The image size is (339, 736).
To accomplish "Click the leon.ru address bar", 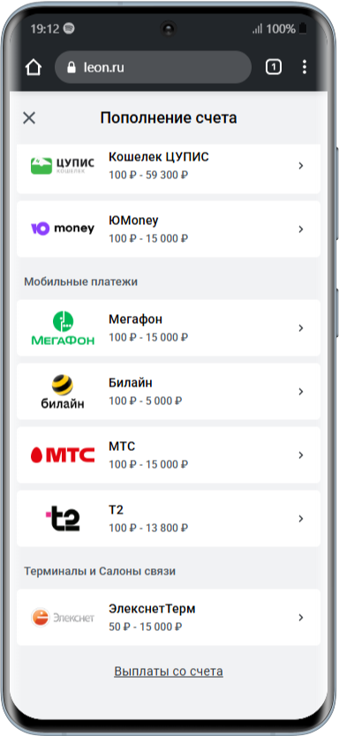I will tap(153, 68).
